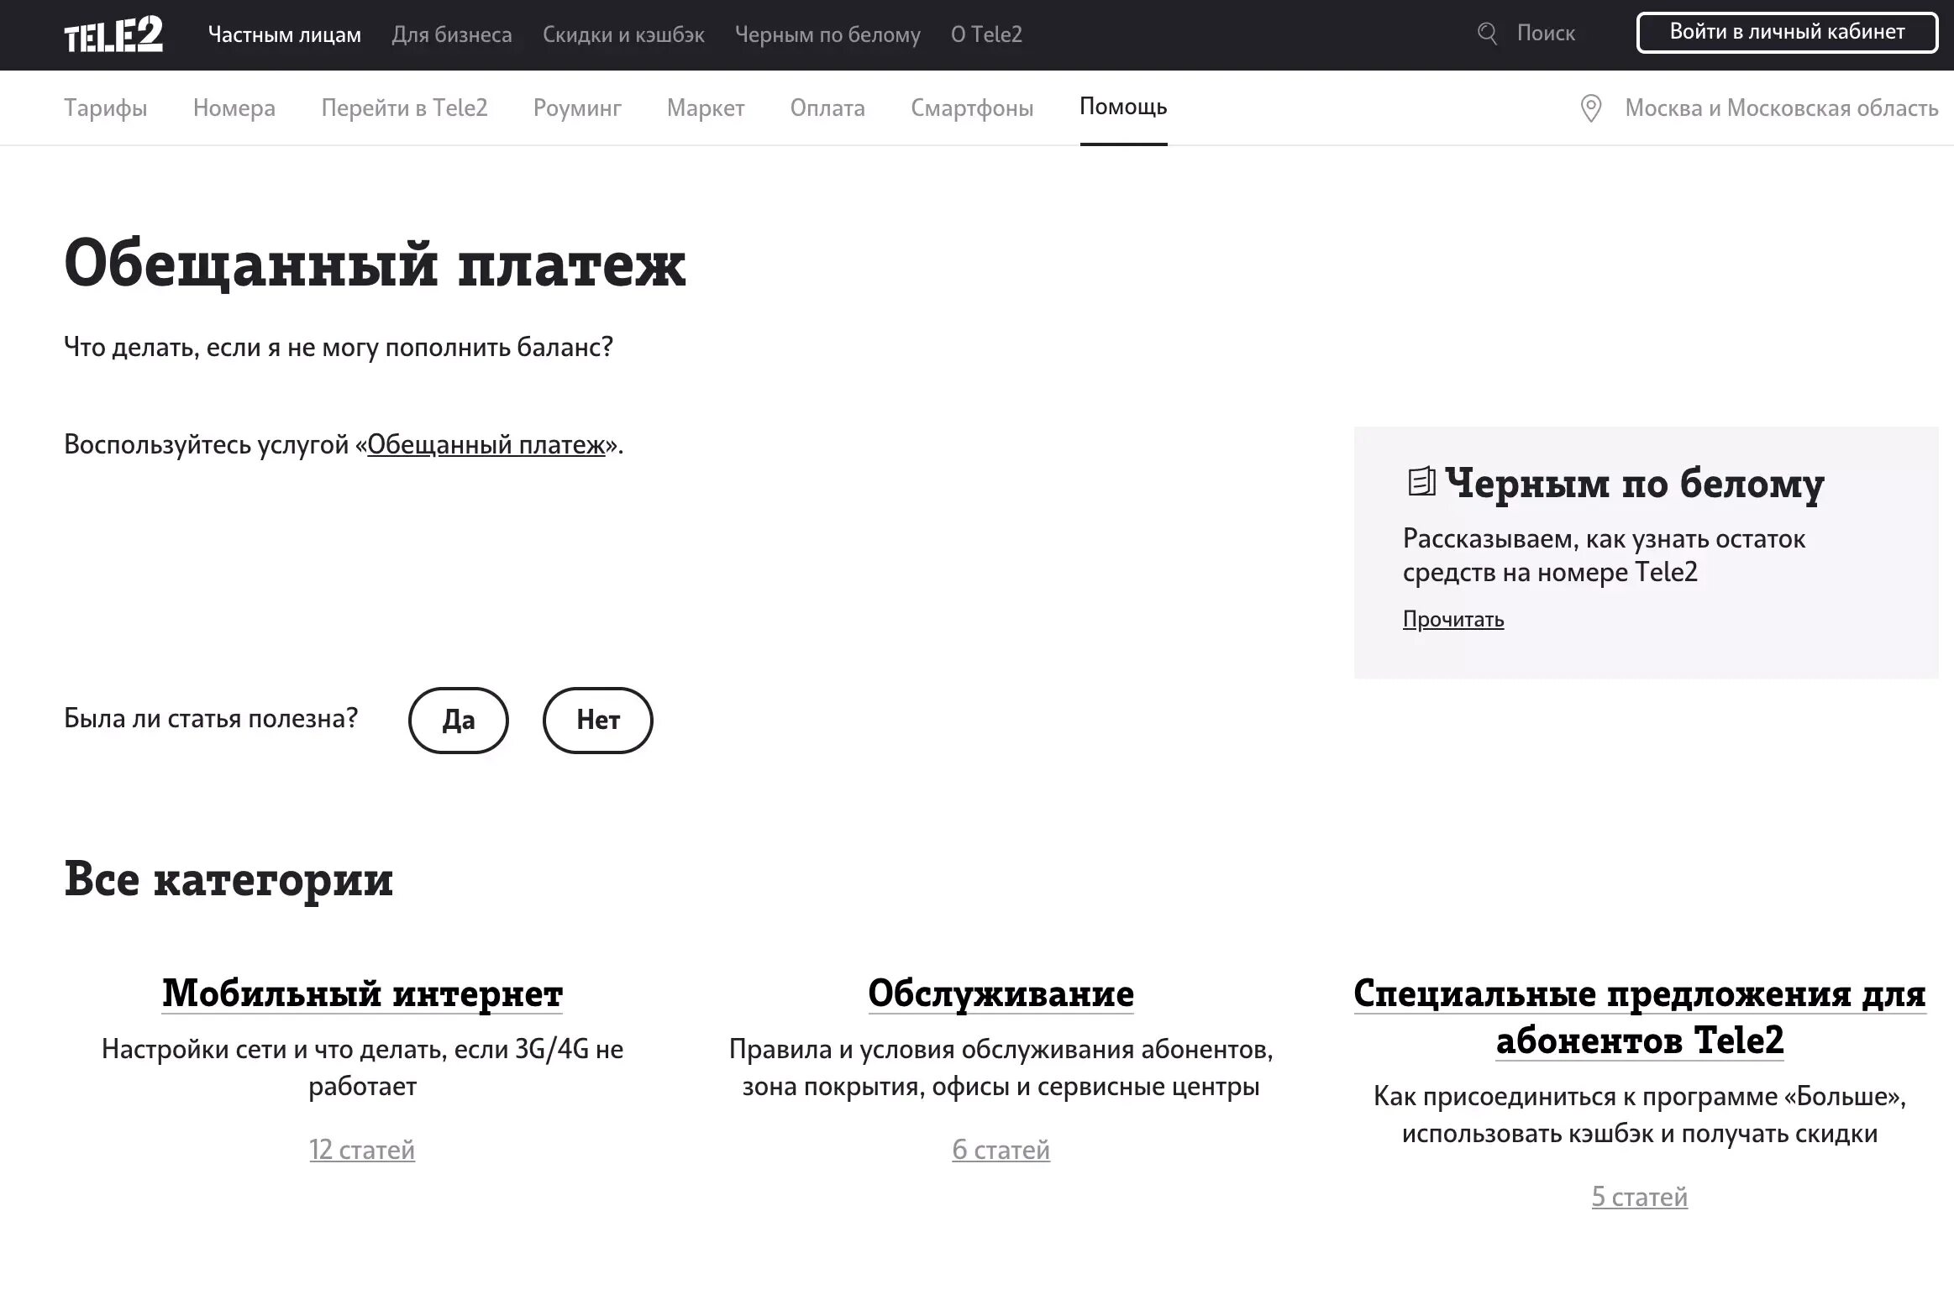1954x1295 pixels.
Task: Go to Перейти в Tele2 tab
Action: point(404,107)
